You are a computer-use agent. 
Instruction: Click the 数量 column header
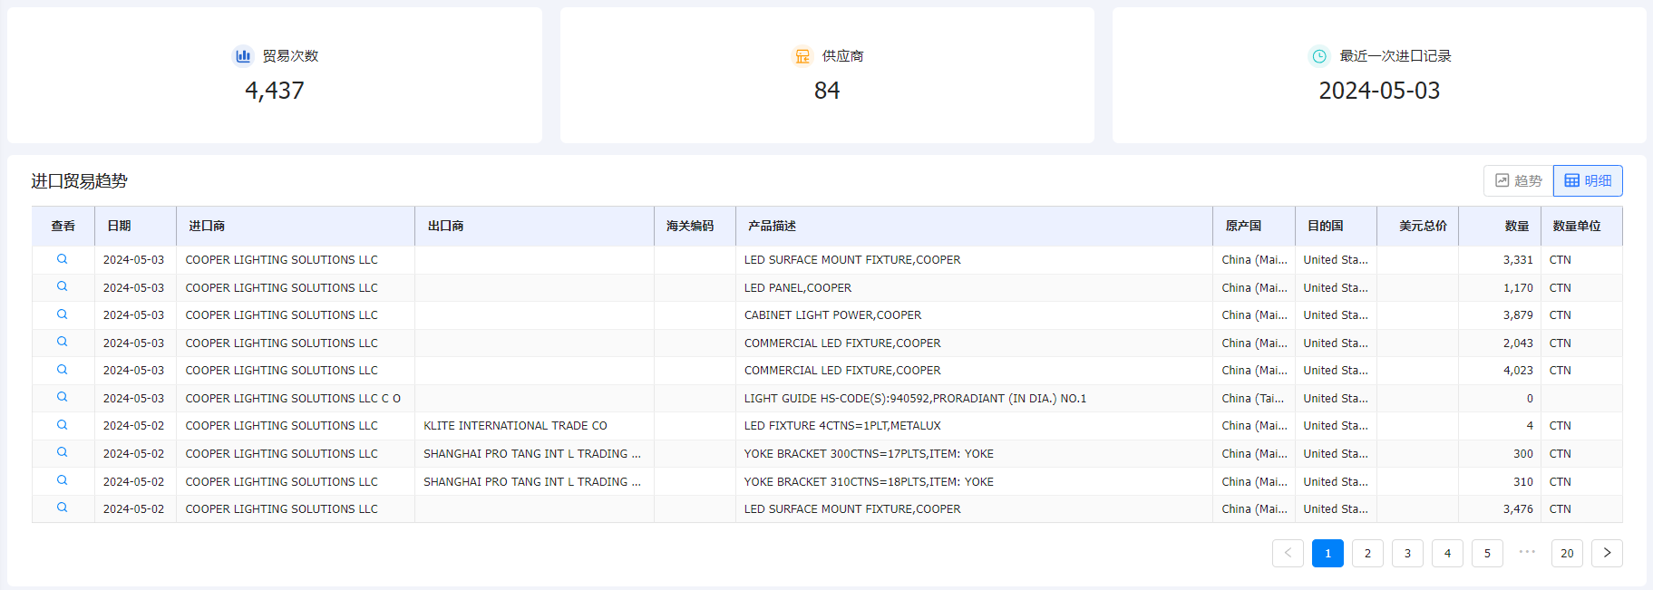pyautogui.click(x=1516, y=226)
